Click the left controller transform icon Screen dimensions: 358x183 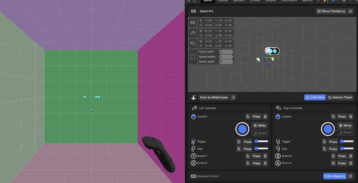pyautogui.click(x=193, y=33)
